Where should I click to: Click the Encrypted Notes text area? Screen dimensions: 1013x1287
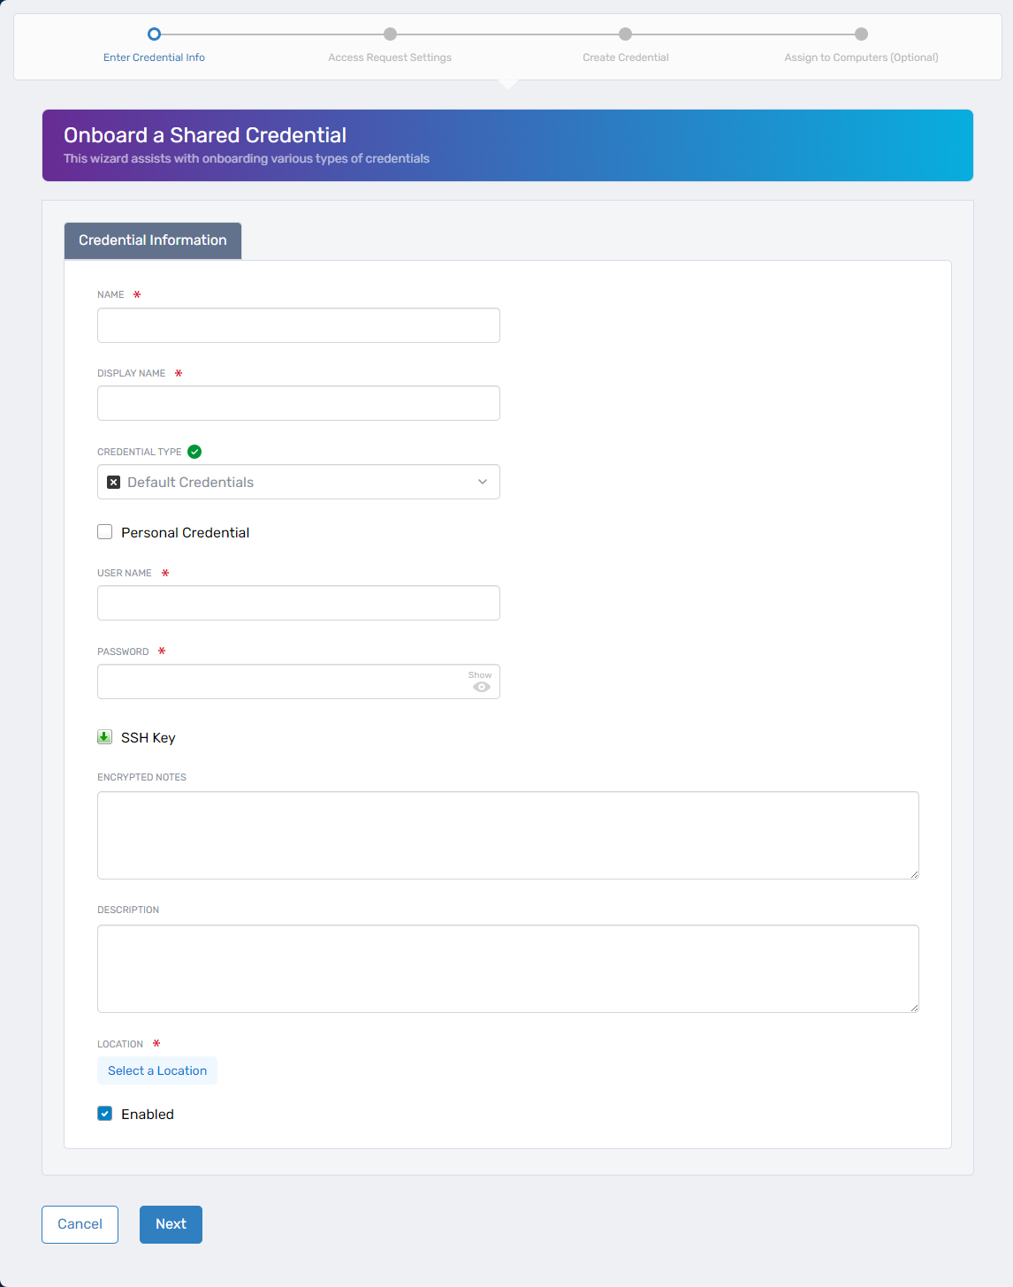pos(507,834)
